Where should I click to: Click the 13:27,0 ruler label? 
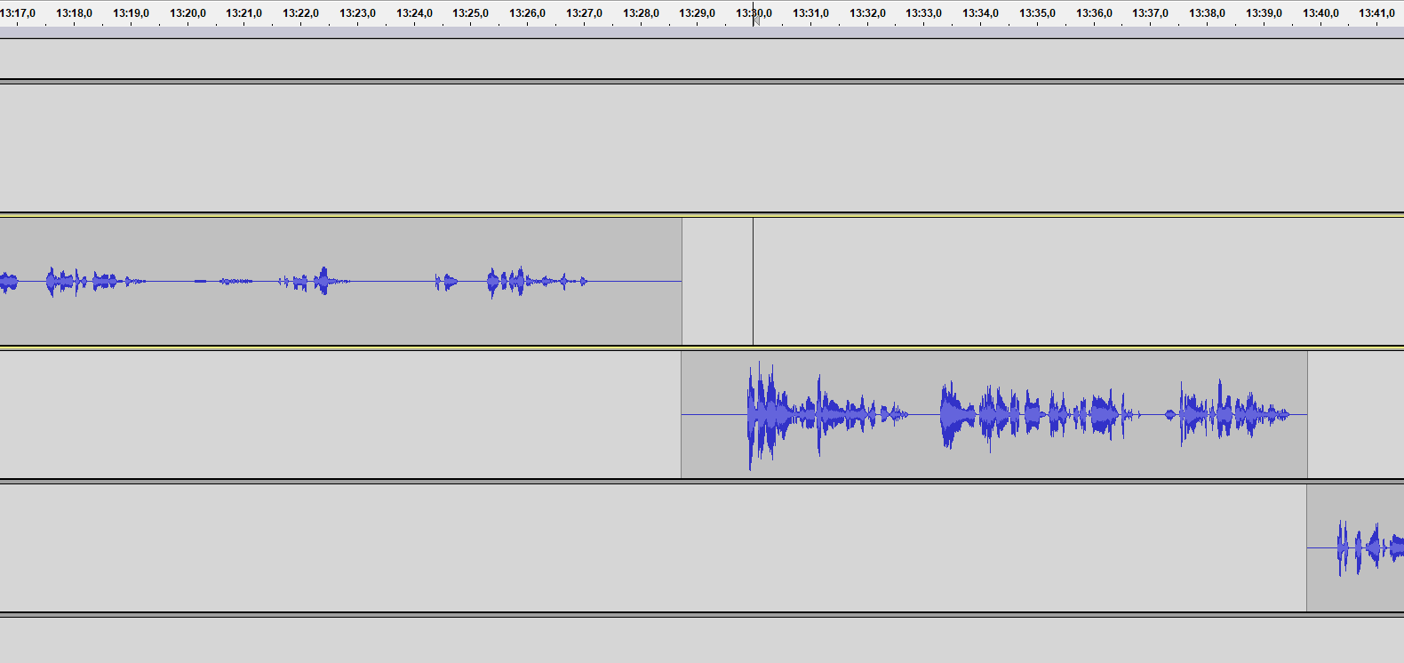click(x=584, y=13)
